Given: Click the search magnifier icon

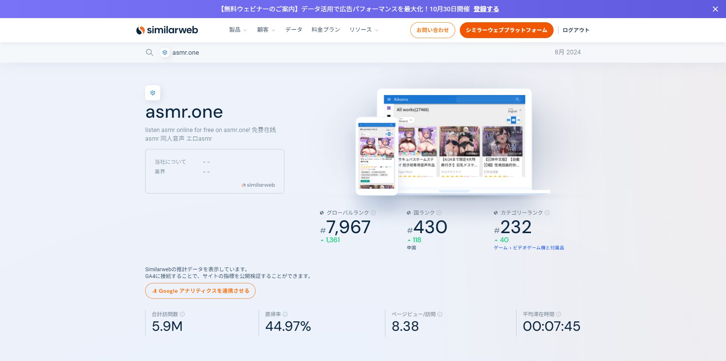Looking at the screenshot, I should pyautogui.click(x=150, y=52).
